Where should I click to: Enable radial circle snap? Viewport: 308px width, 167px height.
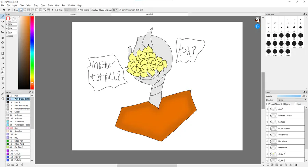click(41, 10)
